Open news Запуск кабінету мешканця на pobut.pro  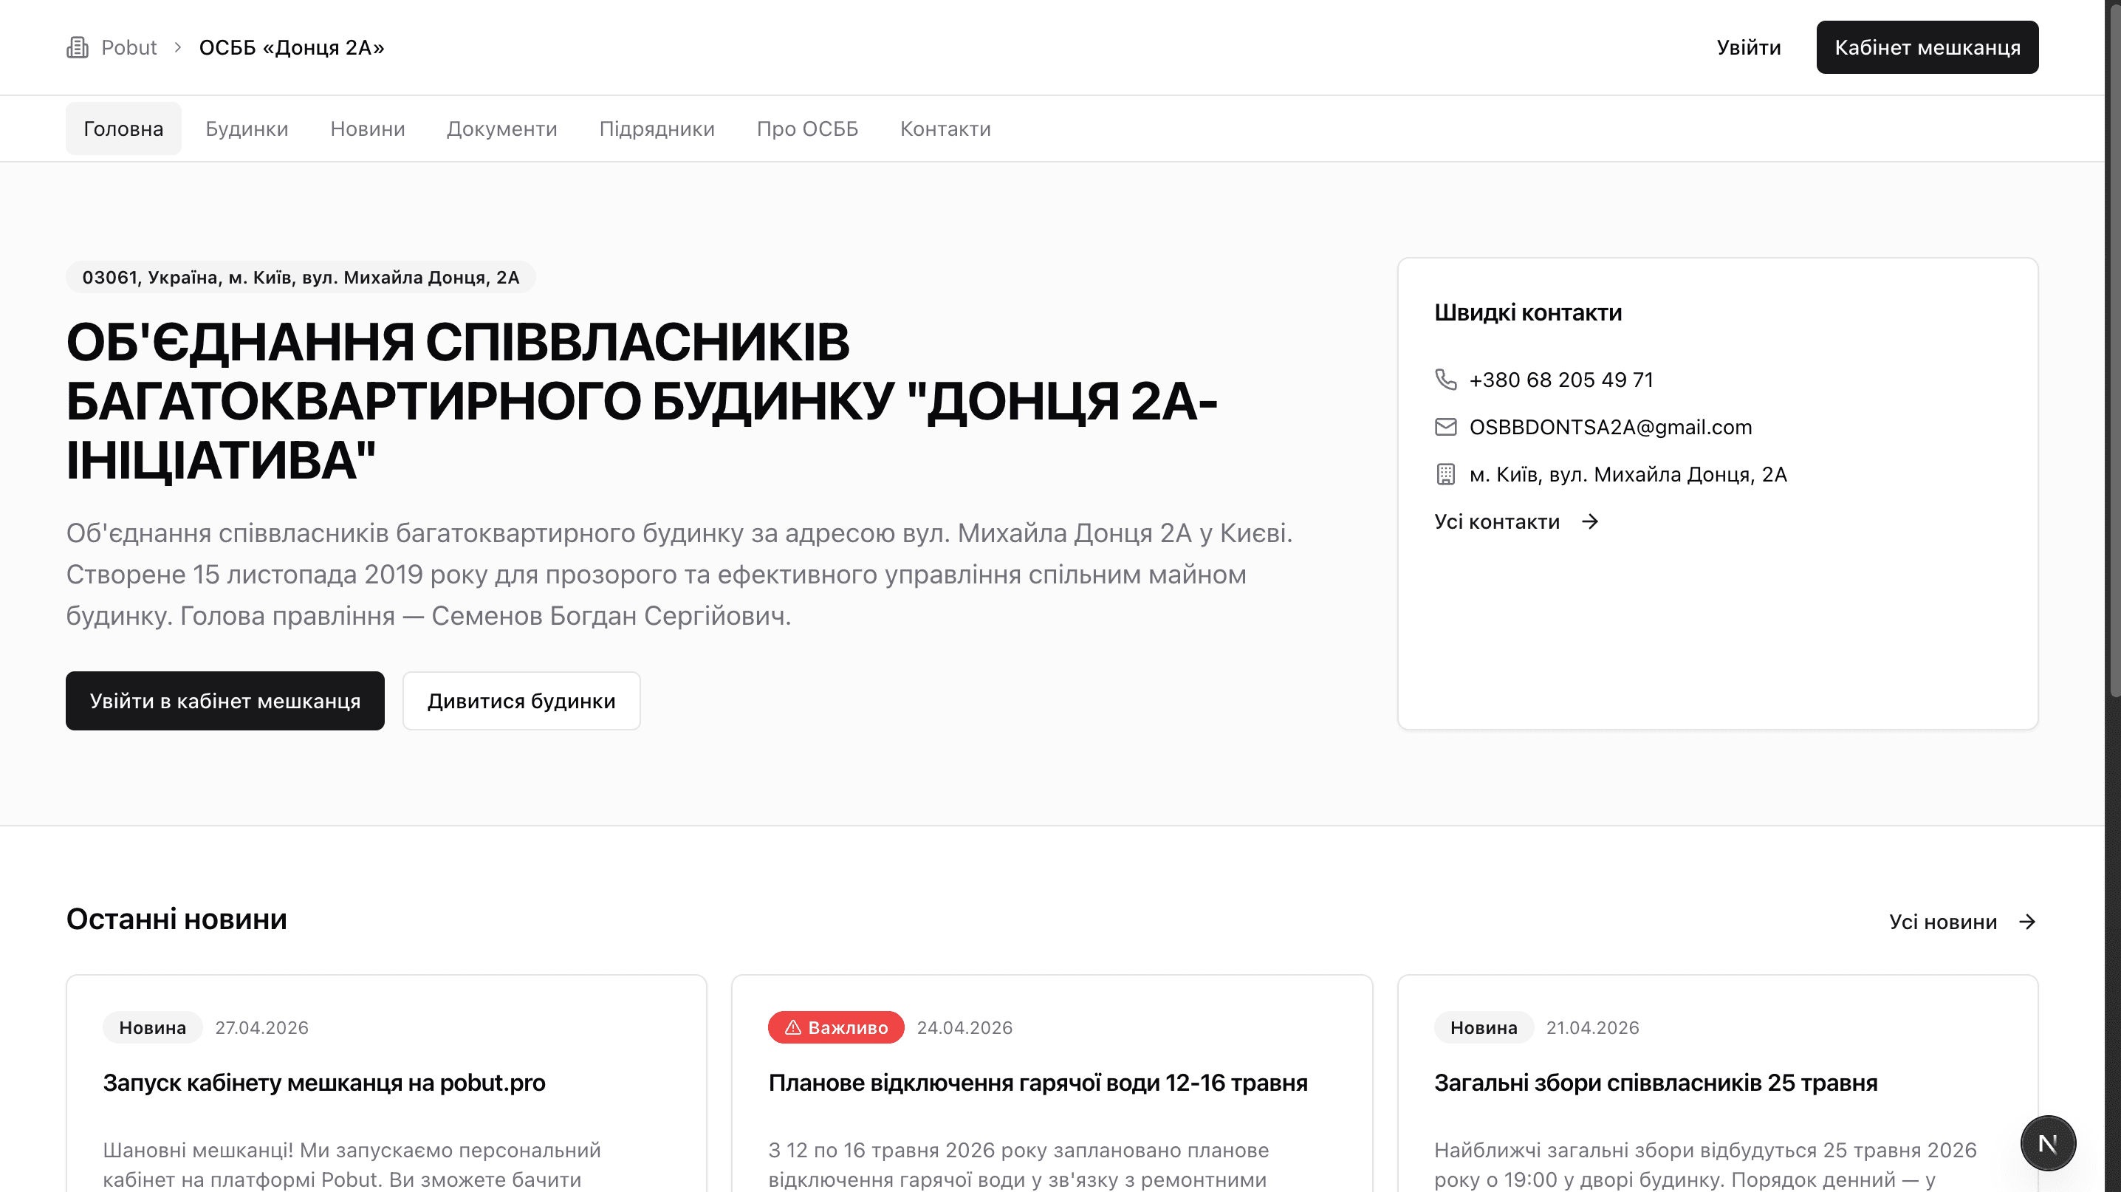(x=323, y=1083)
